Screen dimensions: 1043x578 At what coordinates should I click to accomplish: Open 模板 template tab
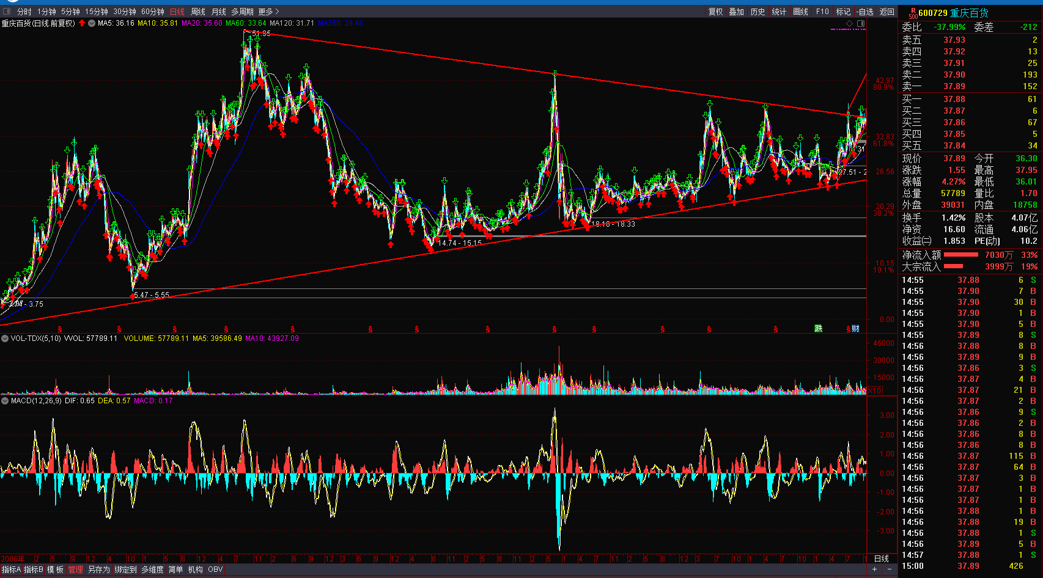55,569
